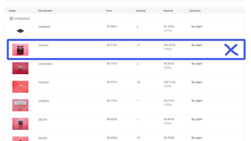Reorder 2SD234 via Buy again
251x141 pixels.
pyautogui.click(x=197, y=119)
